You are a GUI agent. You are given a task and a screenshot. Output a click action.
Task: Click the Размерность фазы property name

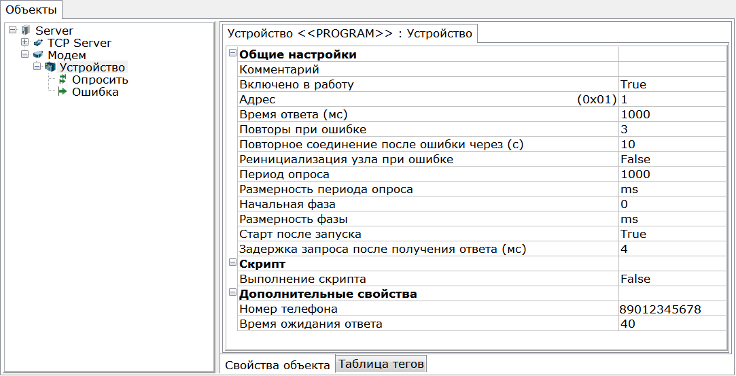(x=294, y=219)
